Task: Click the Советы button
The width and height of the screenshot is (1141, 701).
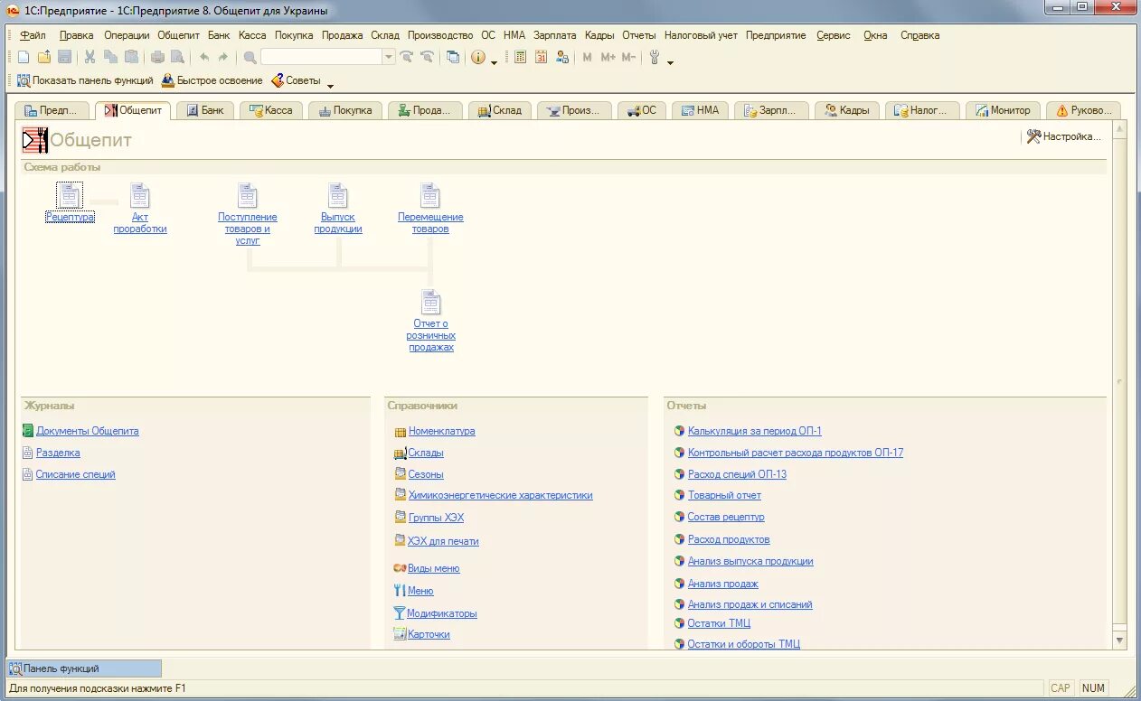Action: click(x=297, y=80)
